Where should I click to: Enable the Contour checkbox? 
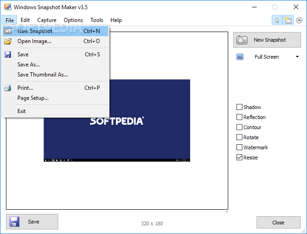(239, 127)
